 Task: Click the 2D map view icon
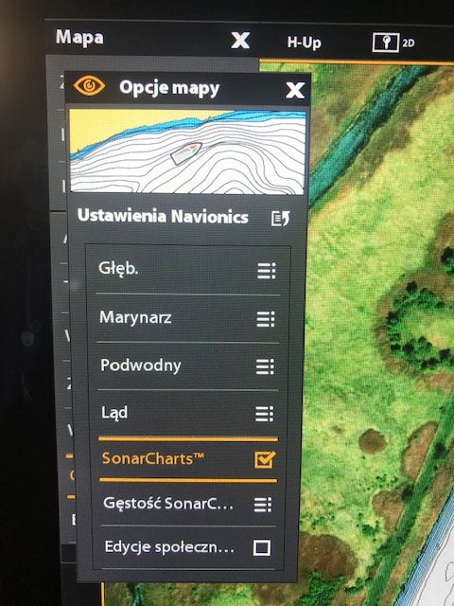pos(393,43)
